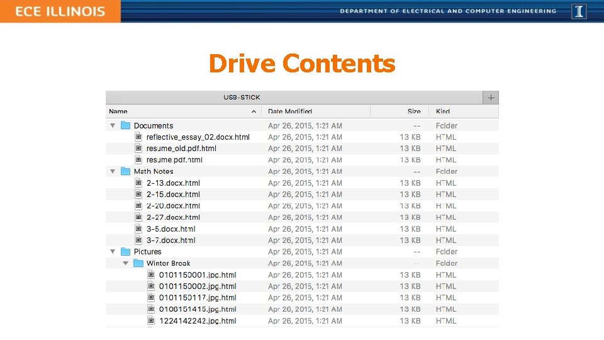Click the reflective_essay_02.docx.html file icon

coord(138,137)
